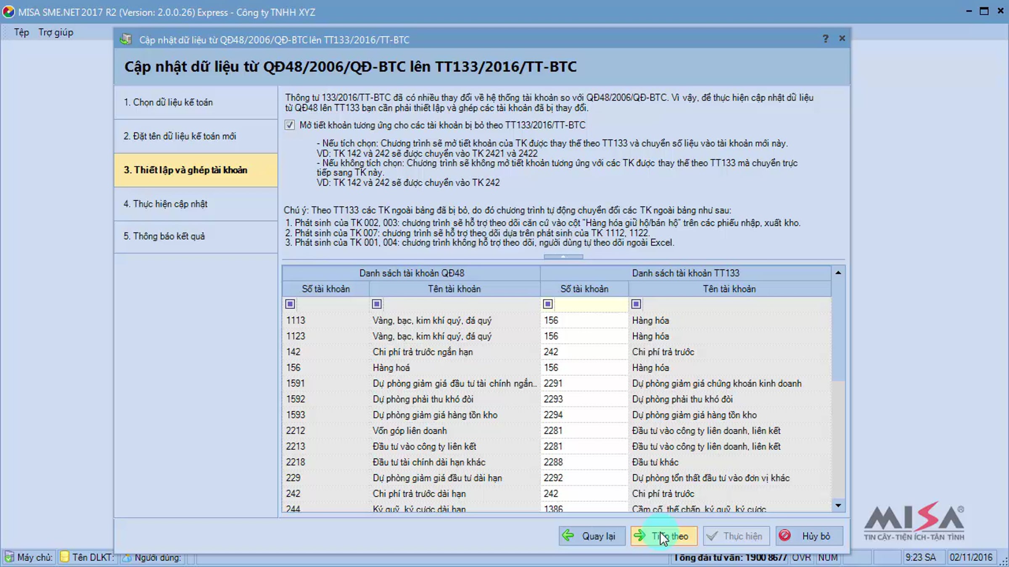1009x567 pixels.
Task: Select step 4 Thực hiện cập nhật
Action: [x=195, y=204]
